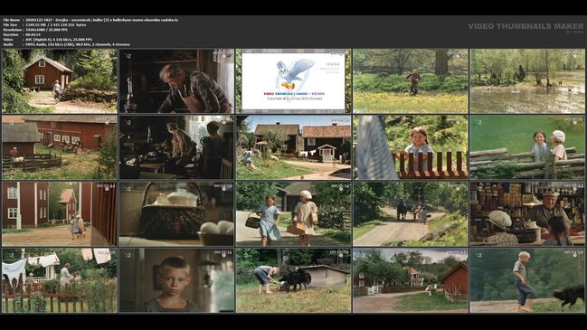Viewport: 587px width, 330px height.
Task: Select thumbnail of red barn with fenced pen
Action: coord(60,147)
